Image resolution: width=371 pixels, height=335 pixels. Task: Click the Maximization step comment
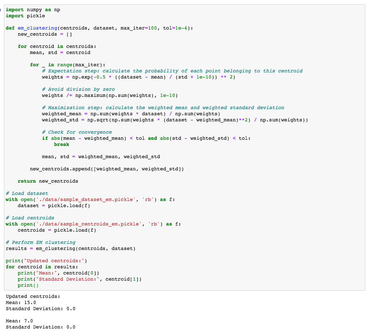click(x=163, y=108)
